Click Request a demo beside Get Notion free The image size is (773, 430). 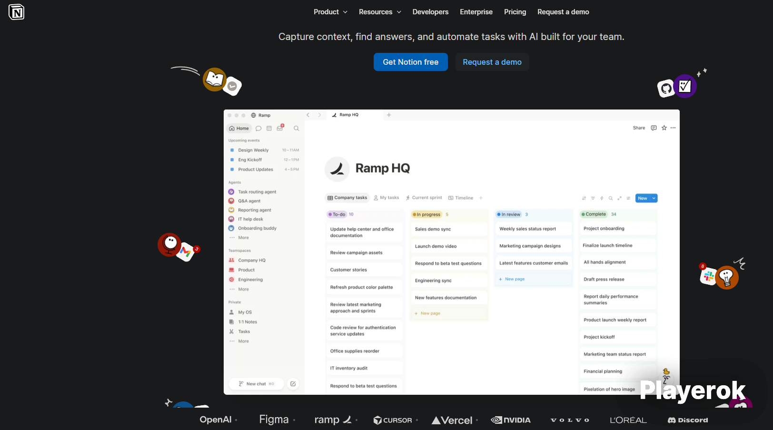[x=492, y=62]
